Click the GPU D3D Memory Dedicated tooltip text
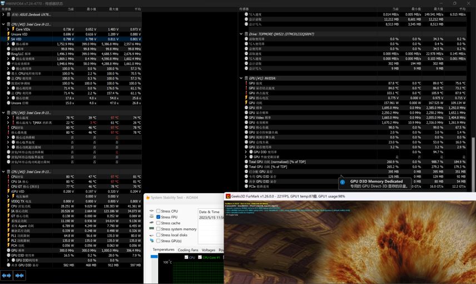 click(x=376, y=181)
